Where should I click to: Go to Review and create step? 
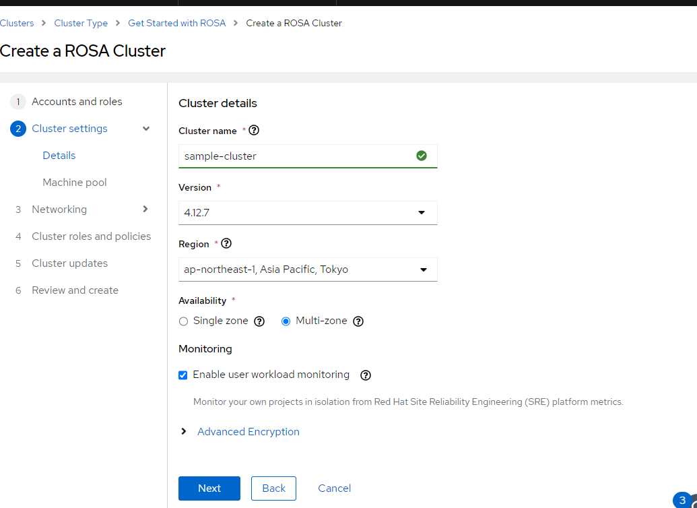(75, 290)
